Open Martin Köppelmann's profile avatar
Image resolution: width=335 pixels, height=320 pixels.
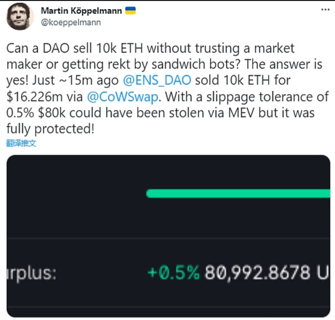(x=20, y=17)
